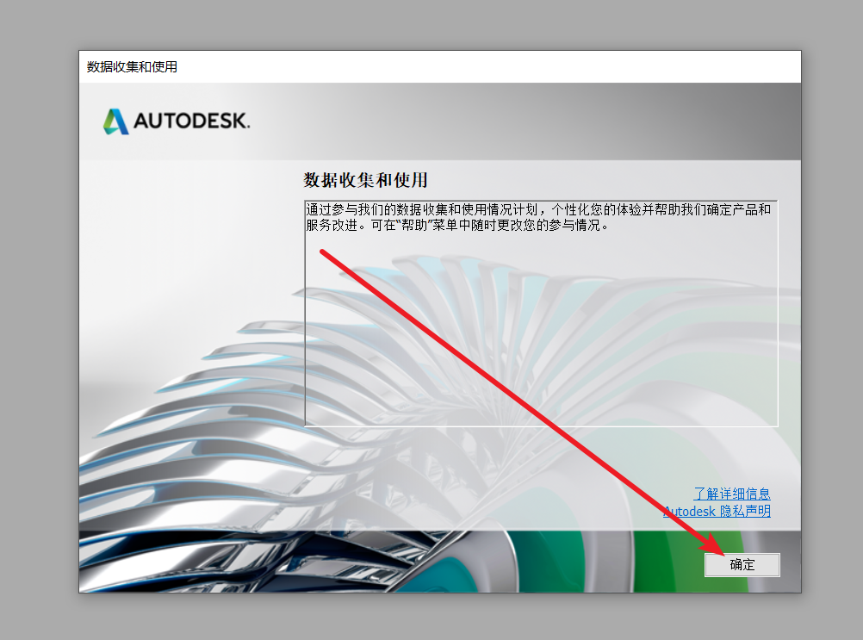Click the 数据收集和使用 window title bar text

132,67
